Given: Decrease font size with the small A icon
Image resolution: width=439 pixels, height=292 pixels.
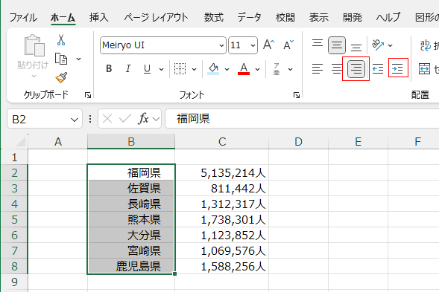Looking at the screenshot, I should [x=288, y=45].
